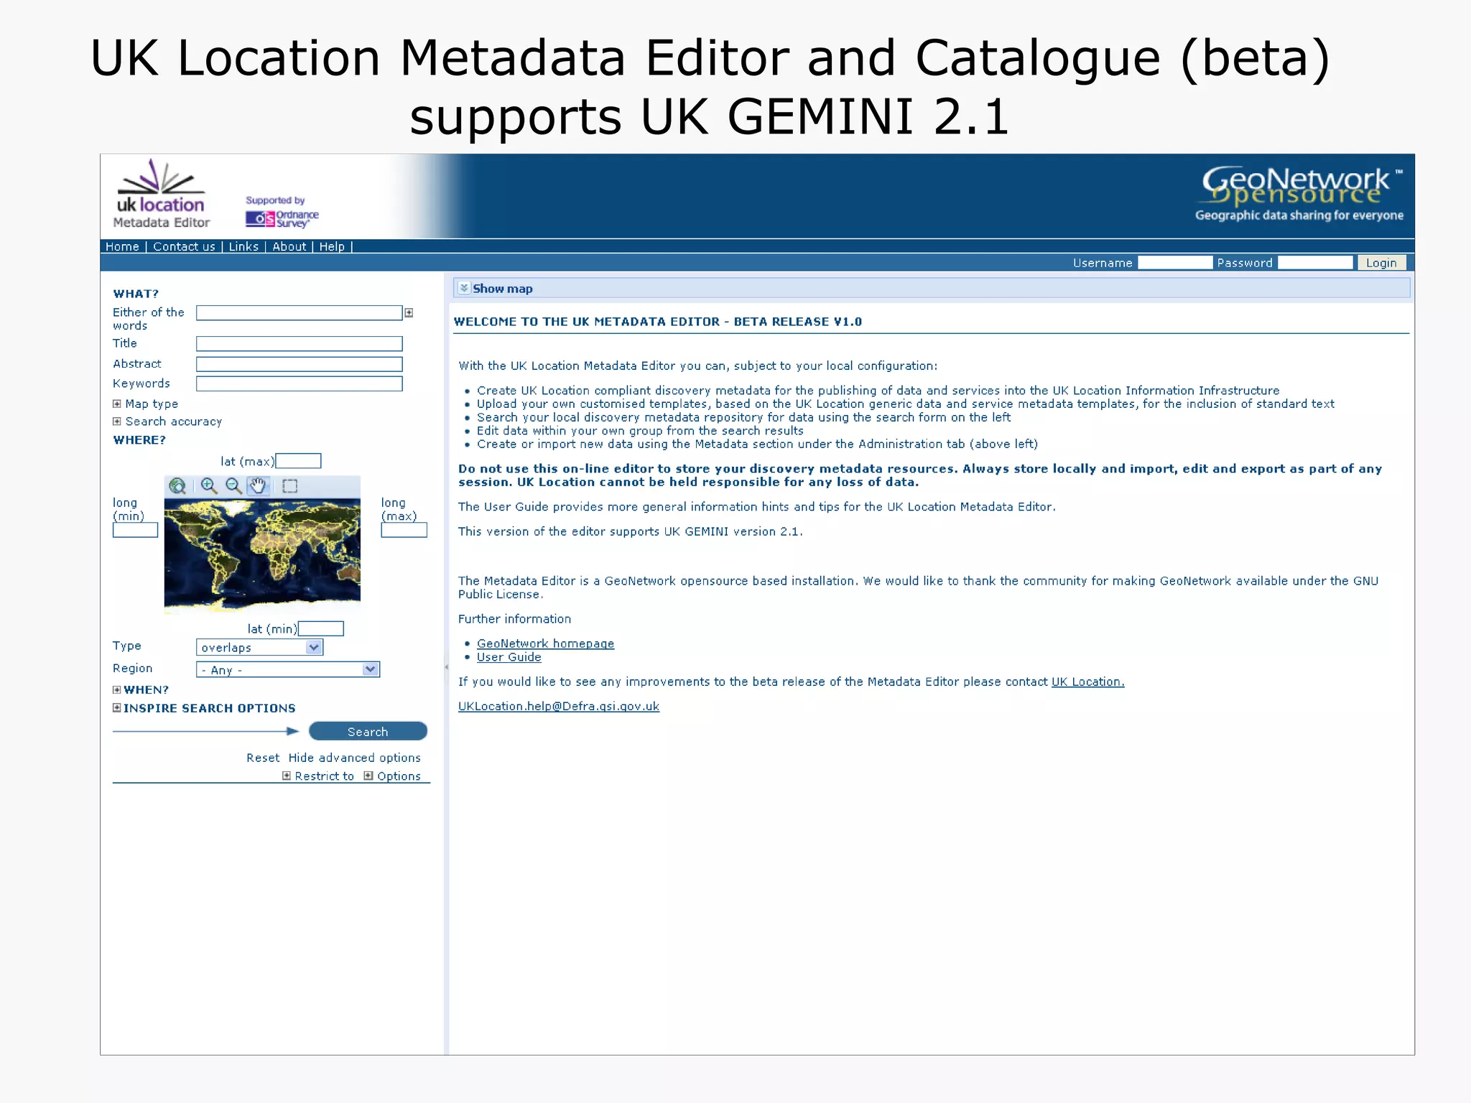Open the Contact us menu item
The height and width of the screenshot is (1103, 1471).
click(184, 247)
